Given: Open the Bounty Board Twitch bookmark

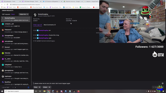Looking at the screenshot, I should (x=56, y=7).
